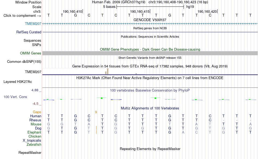Click the chr3: ruler label

tap(37, 11)
